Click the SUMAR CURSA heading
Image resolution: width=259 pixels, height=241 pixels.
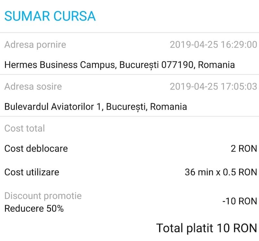(50, 16)
